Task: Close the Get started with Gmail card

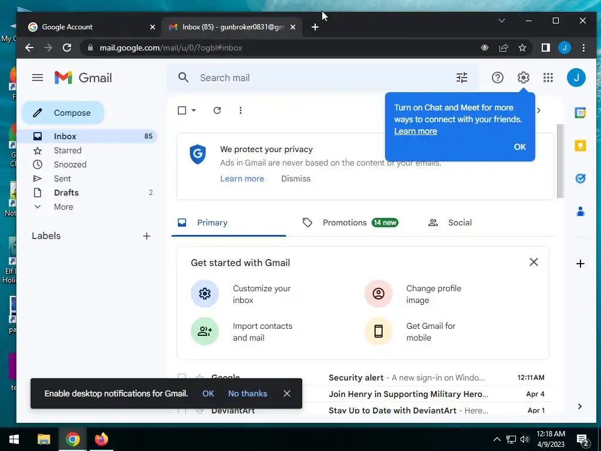Action: (534, 262)
